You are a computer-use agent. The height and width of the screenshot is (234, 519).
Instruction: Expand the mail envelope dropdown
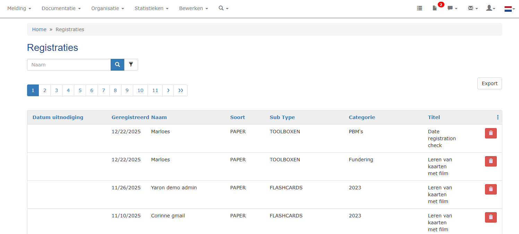click(473, 8)
